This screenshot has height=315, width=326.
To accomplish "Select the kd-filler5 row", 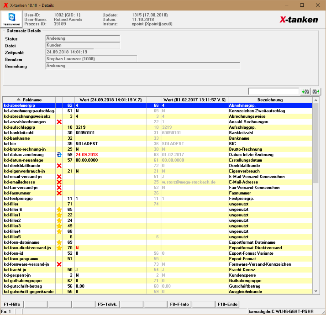I will [x=158, y=237].
